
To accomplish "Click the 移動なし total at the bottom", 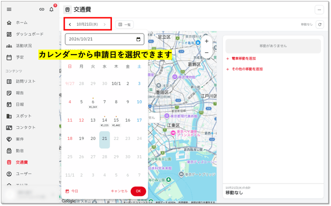I will [234, 193].
